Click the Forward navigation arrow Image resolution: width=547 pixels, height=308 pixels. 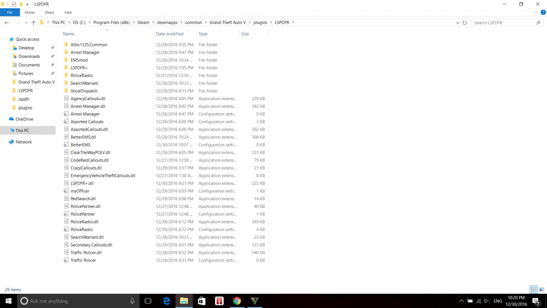(x=18, y=22)
